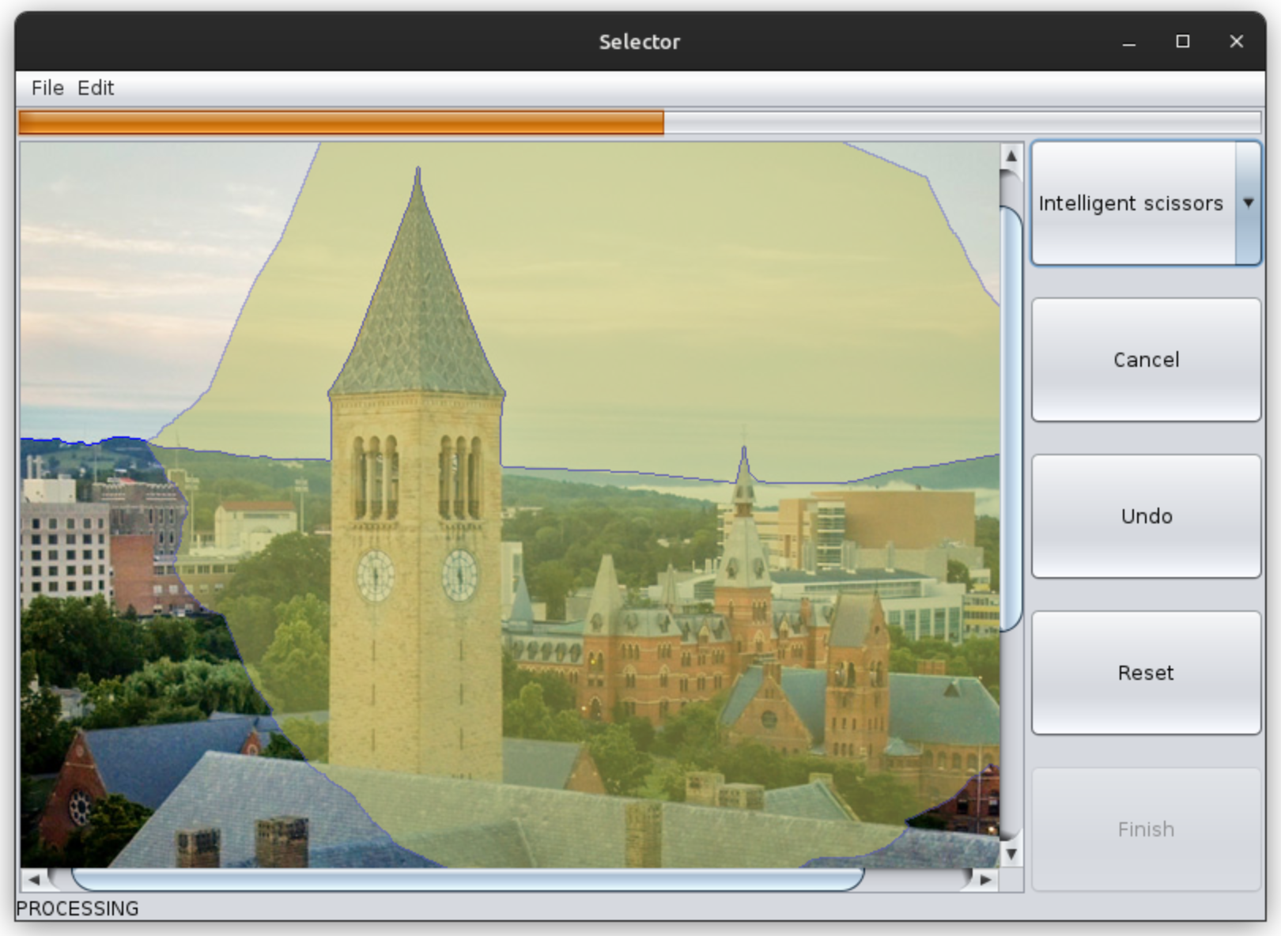The height and width of the screenshot is (936, 1281).
Task: Click the horizontal scrollbar thumb
Action: coord(467,879)
